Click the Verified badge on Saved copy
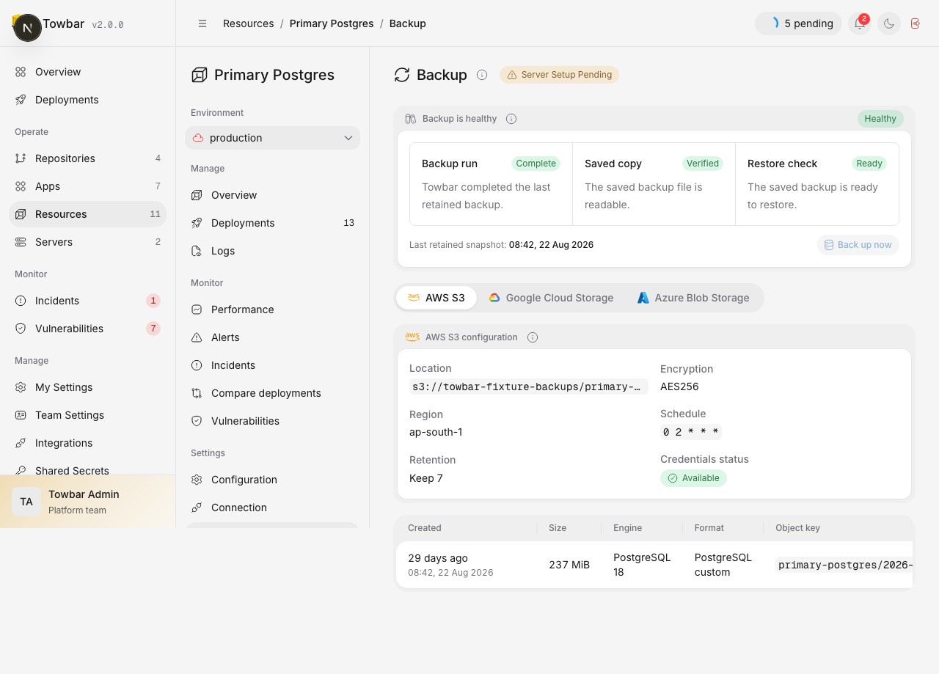Viewport: 939px width, 674px height. coord(703,164)
